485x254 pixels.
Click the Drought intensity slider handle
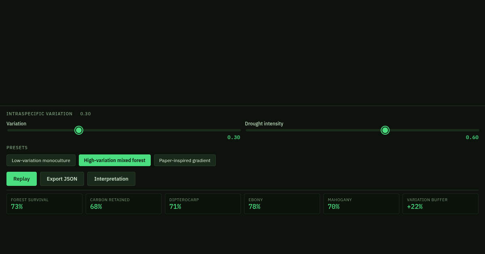(385, 130)
